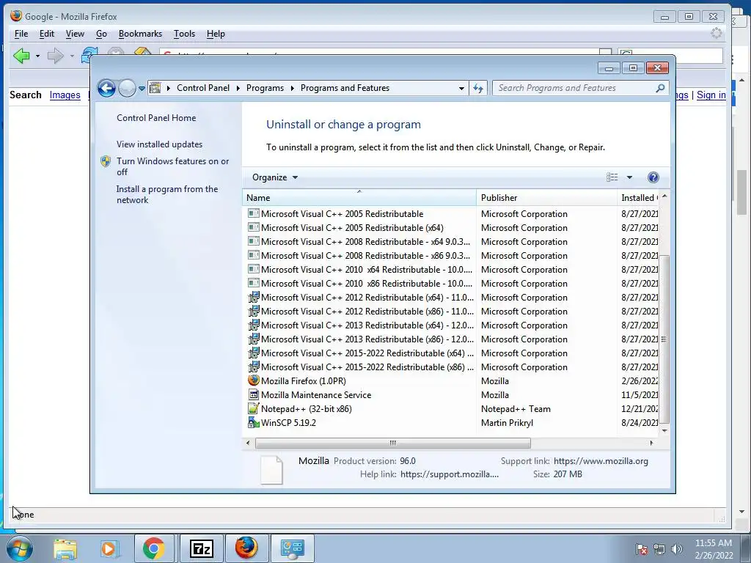
Task: Open the view options dropdown arrow
Action: click(629, 177)
